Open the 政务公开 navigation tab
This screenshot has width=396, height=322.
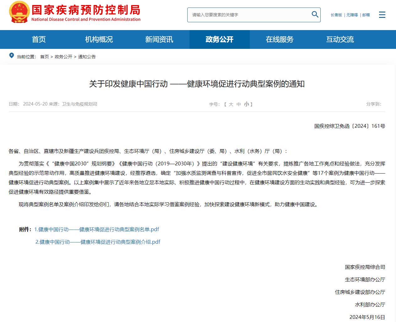[x=219, y=39]
